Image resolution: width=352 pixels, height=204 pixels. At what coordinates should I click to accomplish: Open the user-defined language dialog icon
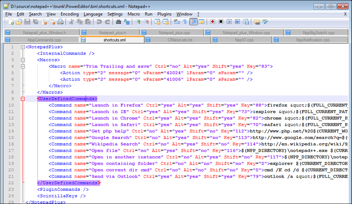click(x=201, y=22)
